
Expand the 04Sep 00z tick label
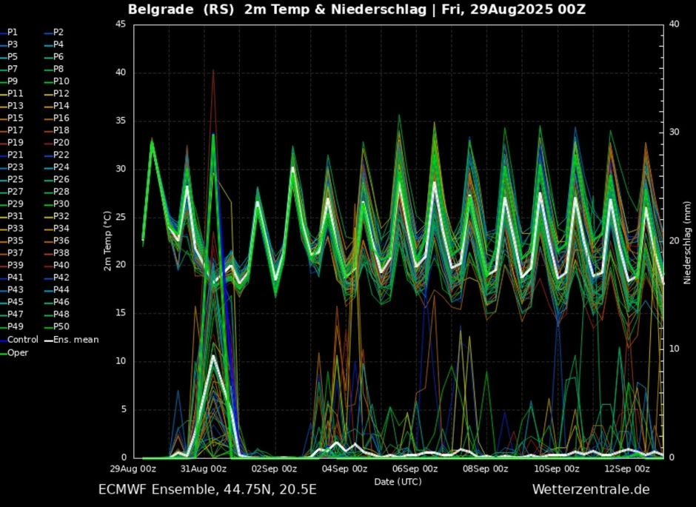pos(345,469)
